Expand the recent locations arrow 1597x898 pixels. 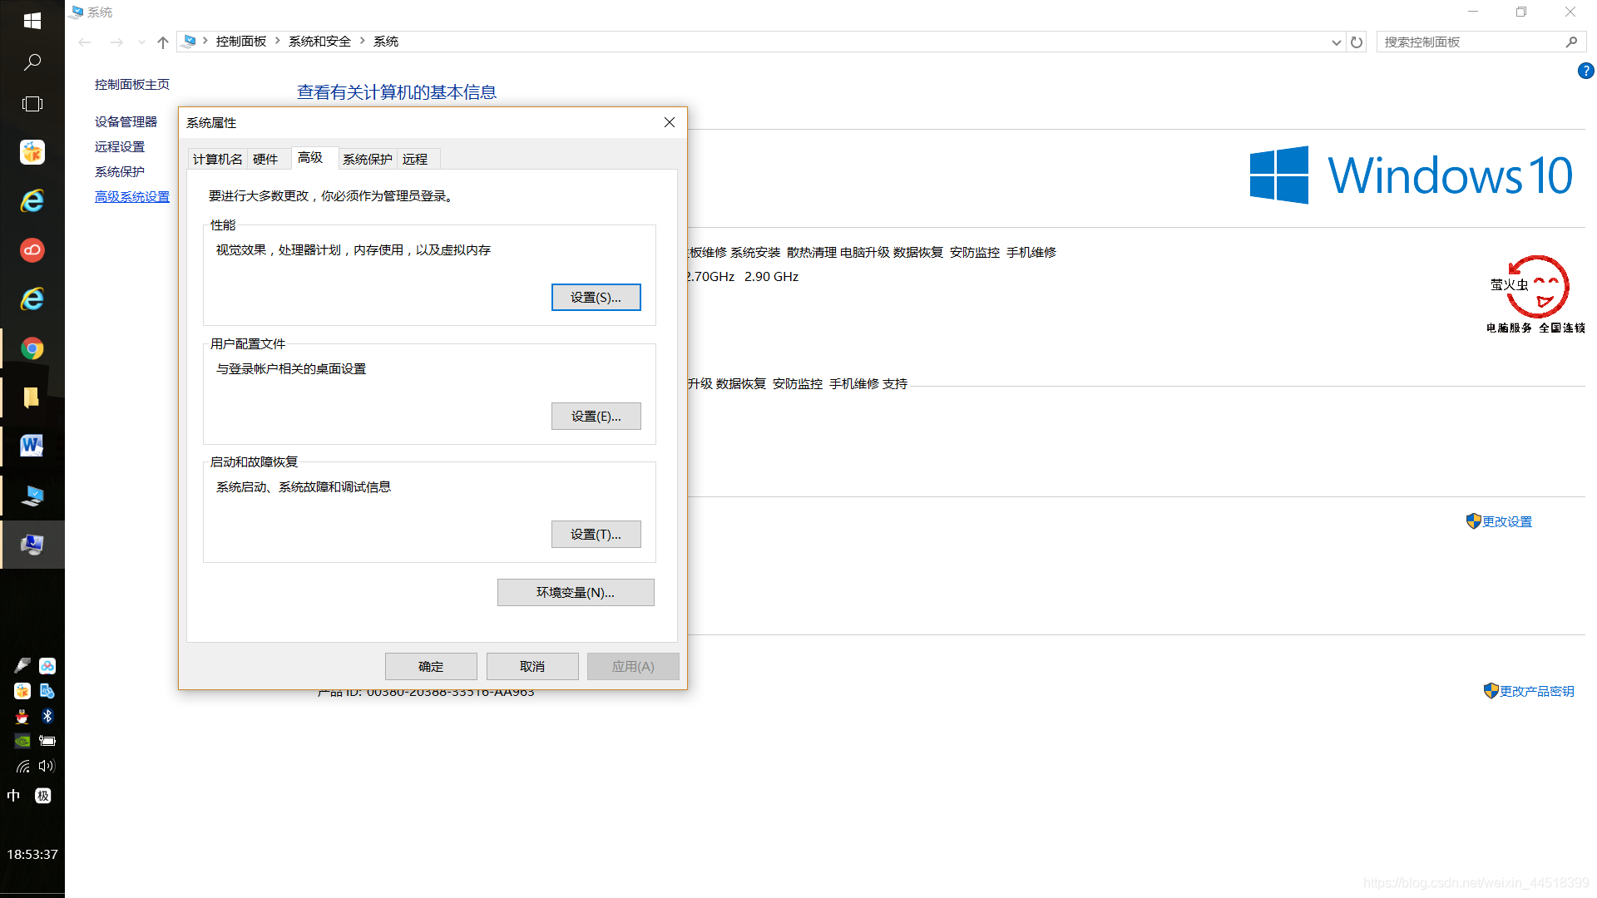tap(141, 42)
